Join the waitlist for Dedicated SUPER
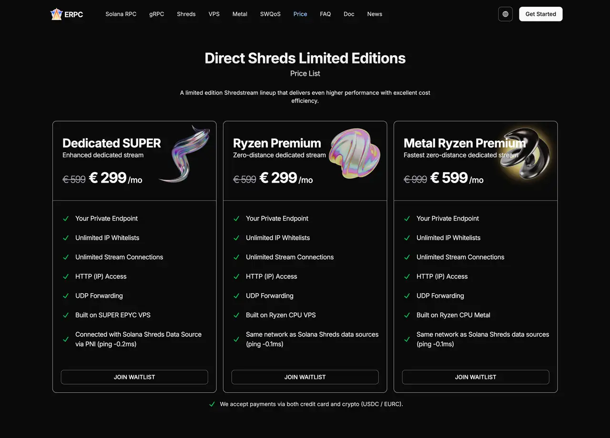The height and width of the screenshot is (438, 610). pos(134,377)
